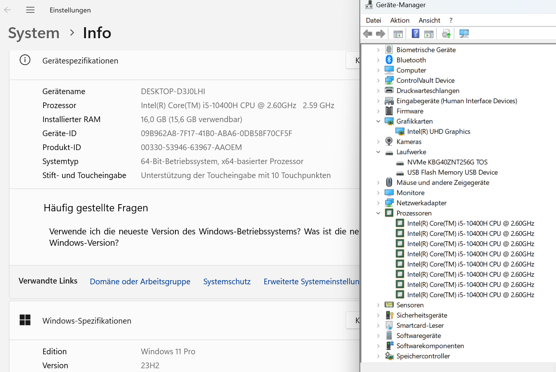Click the RAM value 16,0 GB

191,119
